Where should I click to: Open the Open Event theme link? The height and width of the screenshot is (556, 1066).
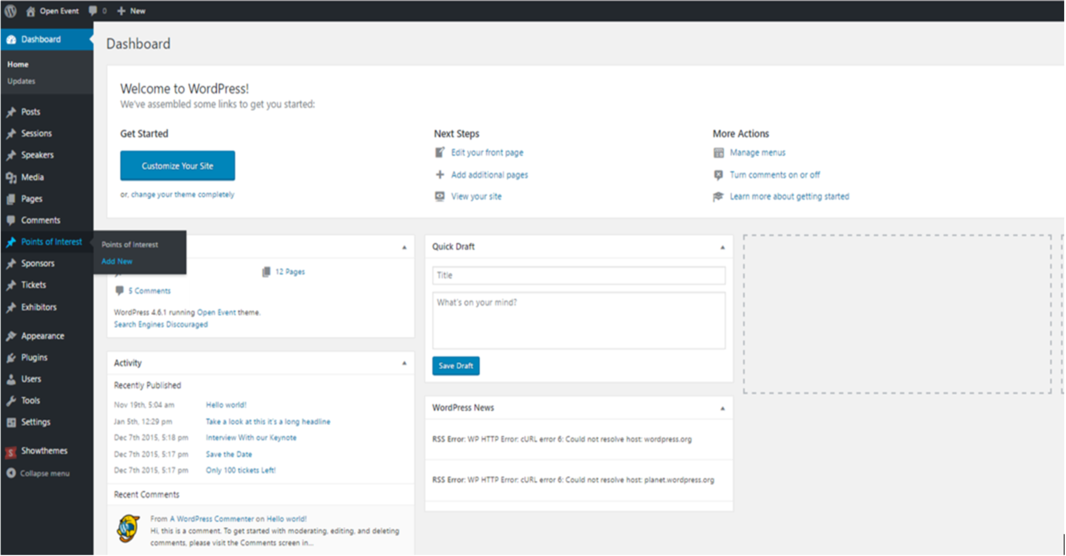point(216,313)
